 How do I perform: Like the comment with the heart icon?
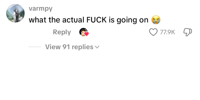coord(153,32)
